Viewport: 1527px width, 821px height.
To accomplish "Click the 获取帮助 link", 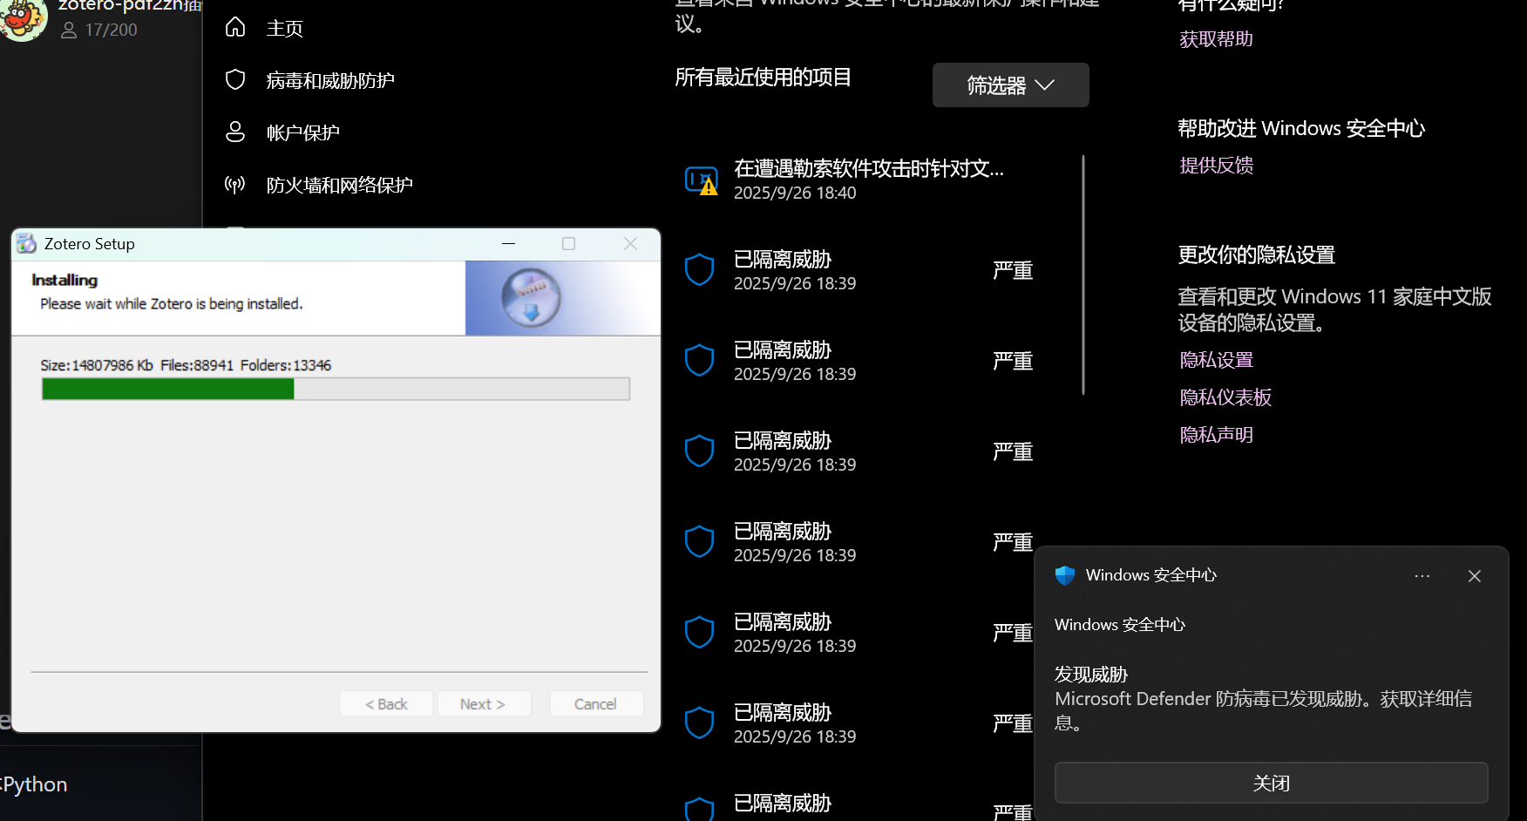I will tap(1216, 39).
